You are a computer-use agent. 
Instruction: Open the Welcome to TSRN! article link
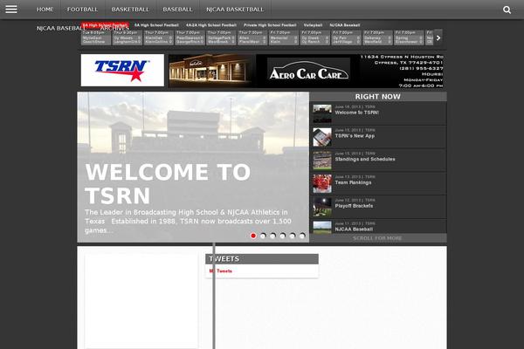tap(357, 113)
